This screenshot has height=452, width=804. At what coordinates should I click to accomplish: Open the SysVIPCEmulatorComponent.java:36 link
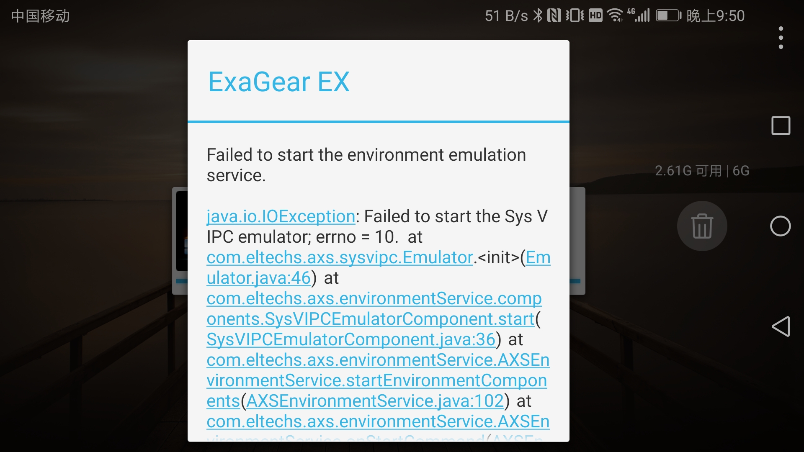coord(351,340)
